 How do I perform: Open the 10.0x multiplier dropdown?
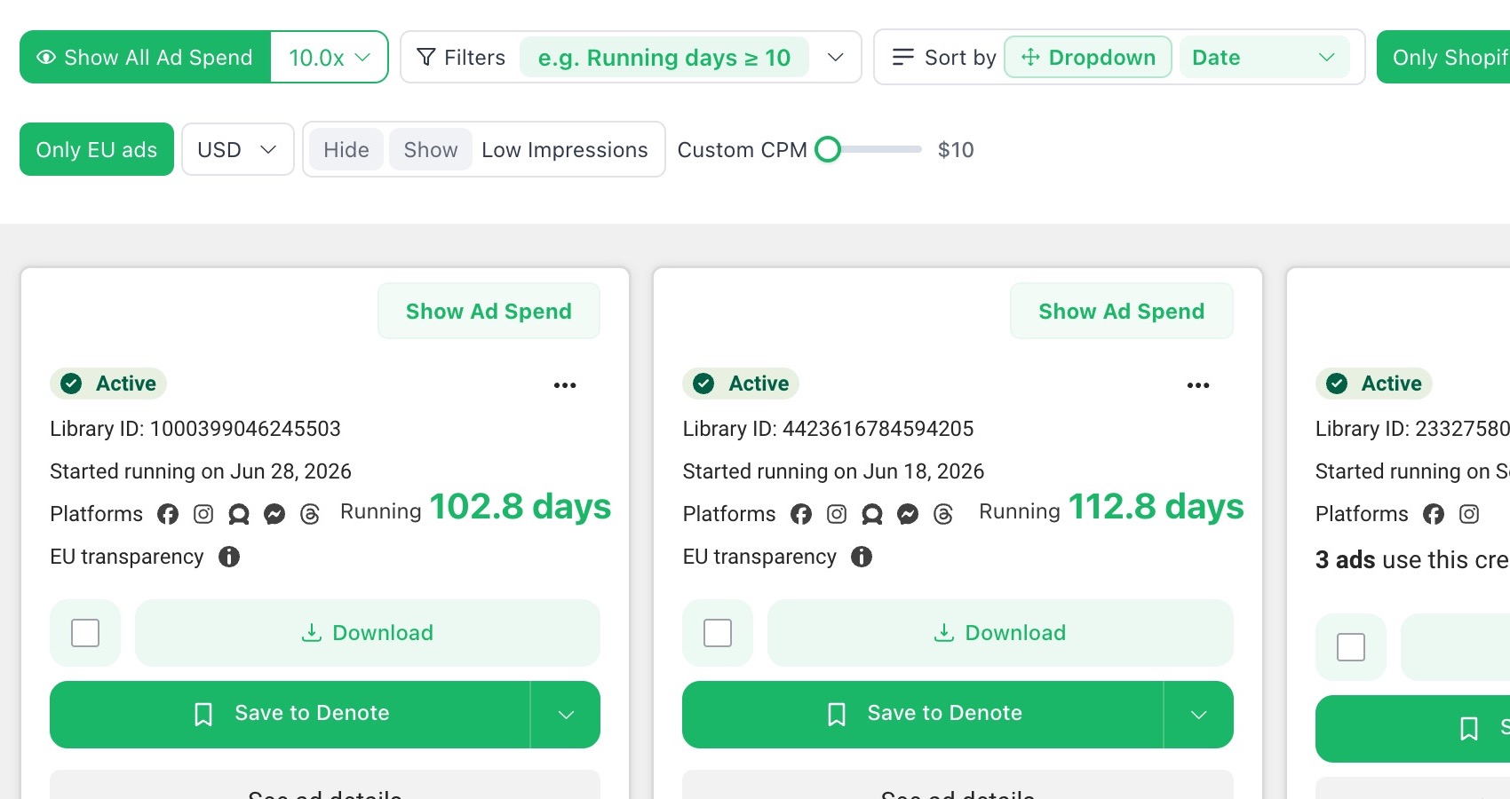coord(330,58)
